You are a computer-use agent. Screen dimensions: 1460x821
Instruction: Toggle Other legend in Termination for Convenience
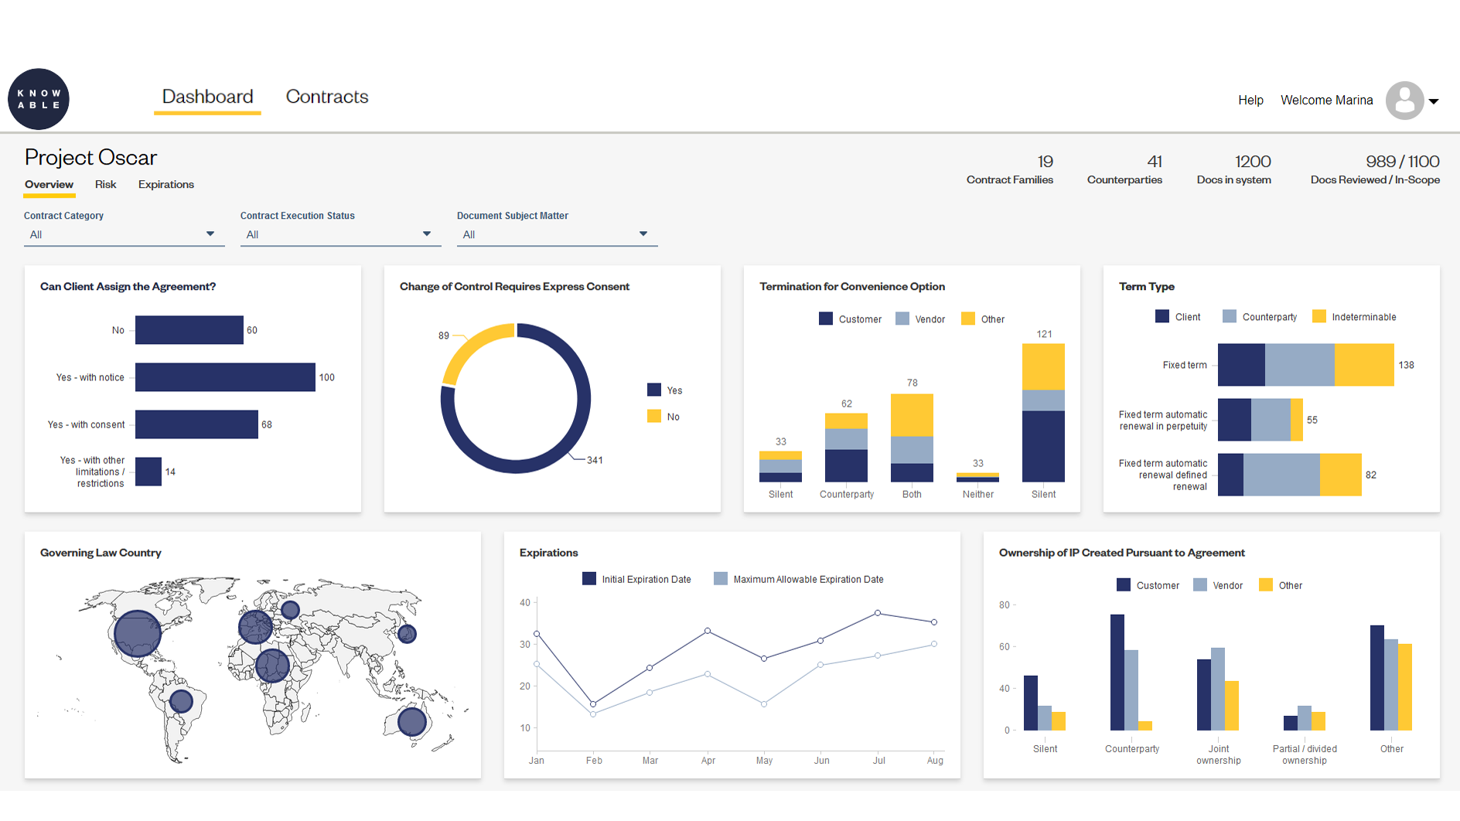968,319
